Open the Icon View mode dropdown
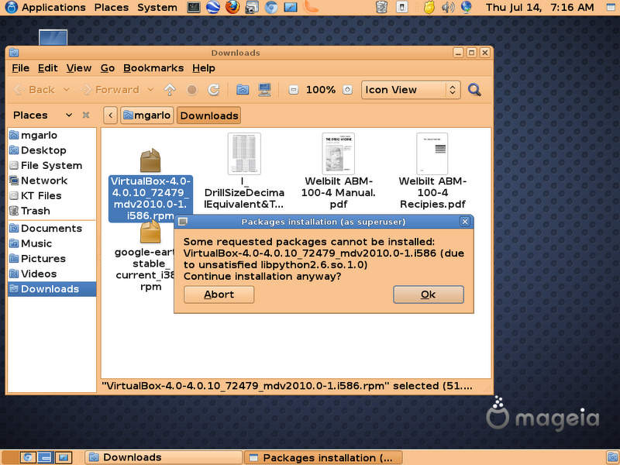This screenshot has height=465, width=620. coord(411,90)
